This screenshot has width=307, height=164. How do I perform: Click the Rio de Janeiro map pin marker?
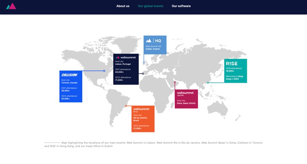click(126, 106)
